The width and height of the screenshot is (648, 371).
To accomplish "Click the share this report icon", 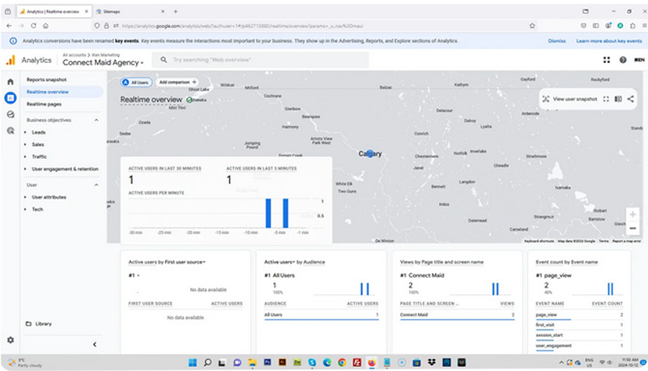I will [x=631, y=99].
